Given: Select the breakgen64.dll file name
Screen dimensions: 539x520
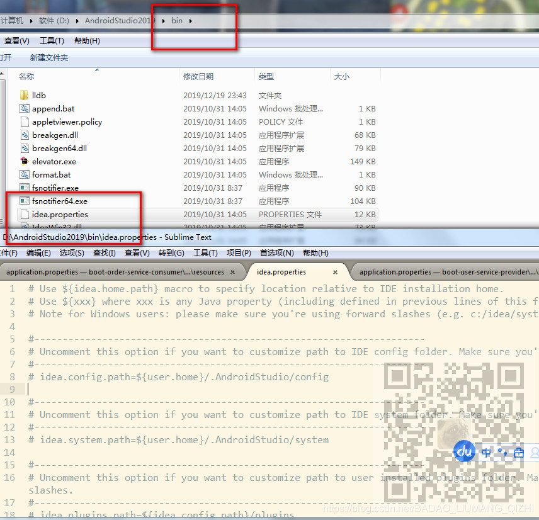Looking at the screenshot, I should [x=59, y=148].
